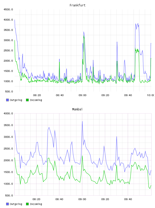Select the Incoming label in Frankfurt legend
The image size is (155, 208).
point(36,100)
